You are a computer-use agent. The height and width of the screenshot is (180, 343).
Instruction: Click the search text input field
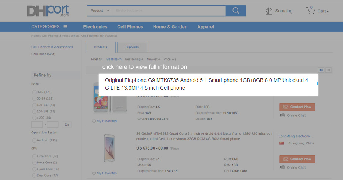[x=169, y=11]
